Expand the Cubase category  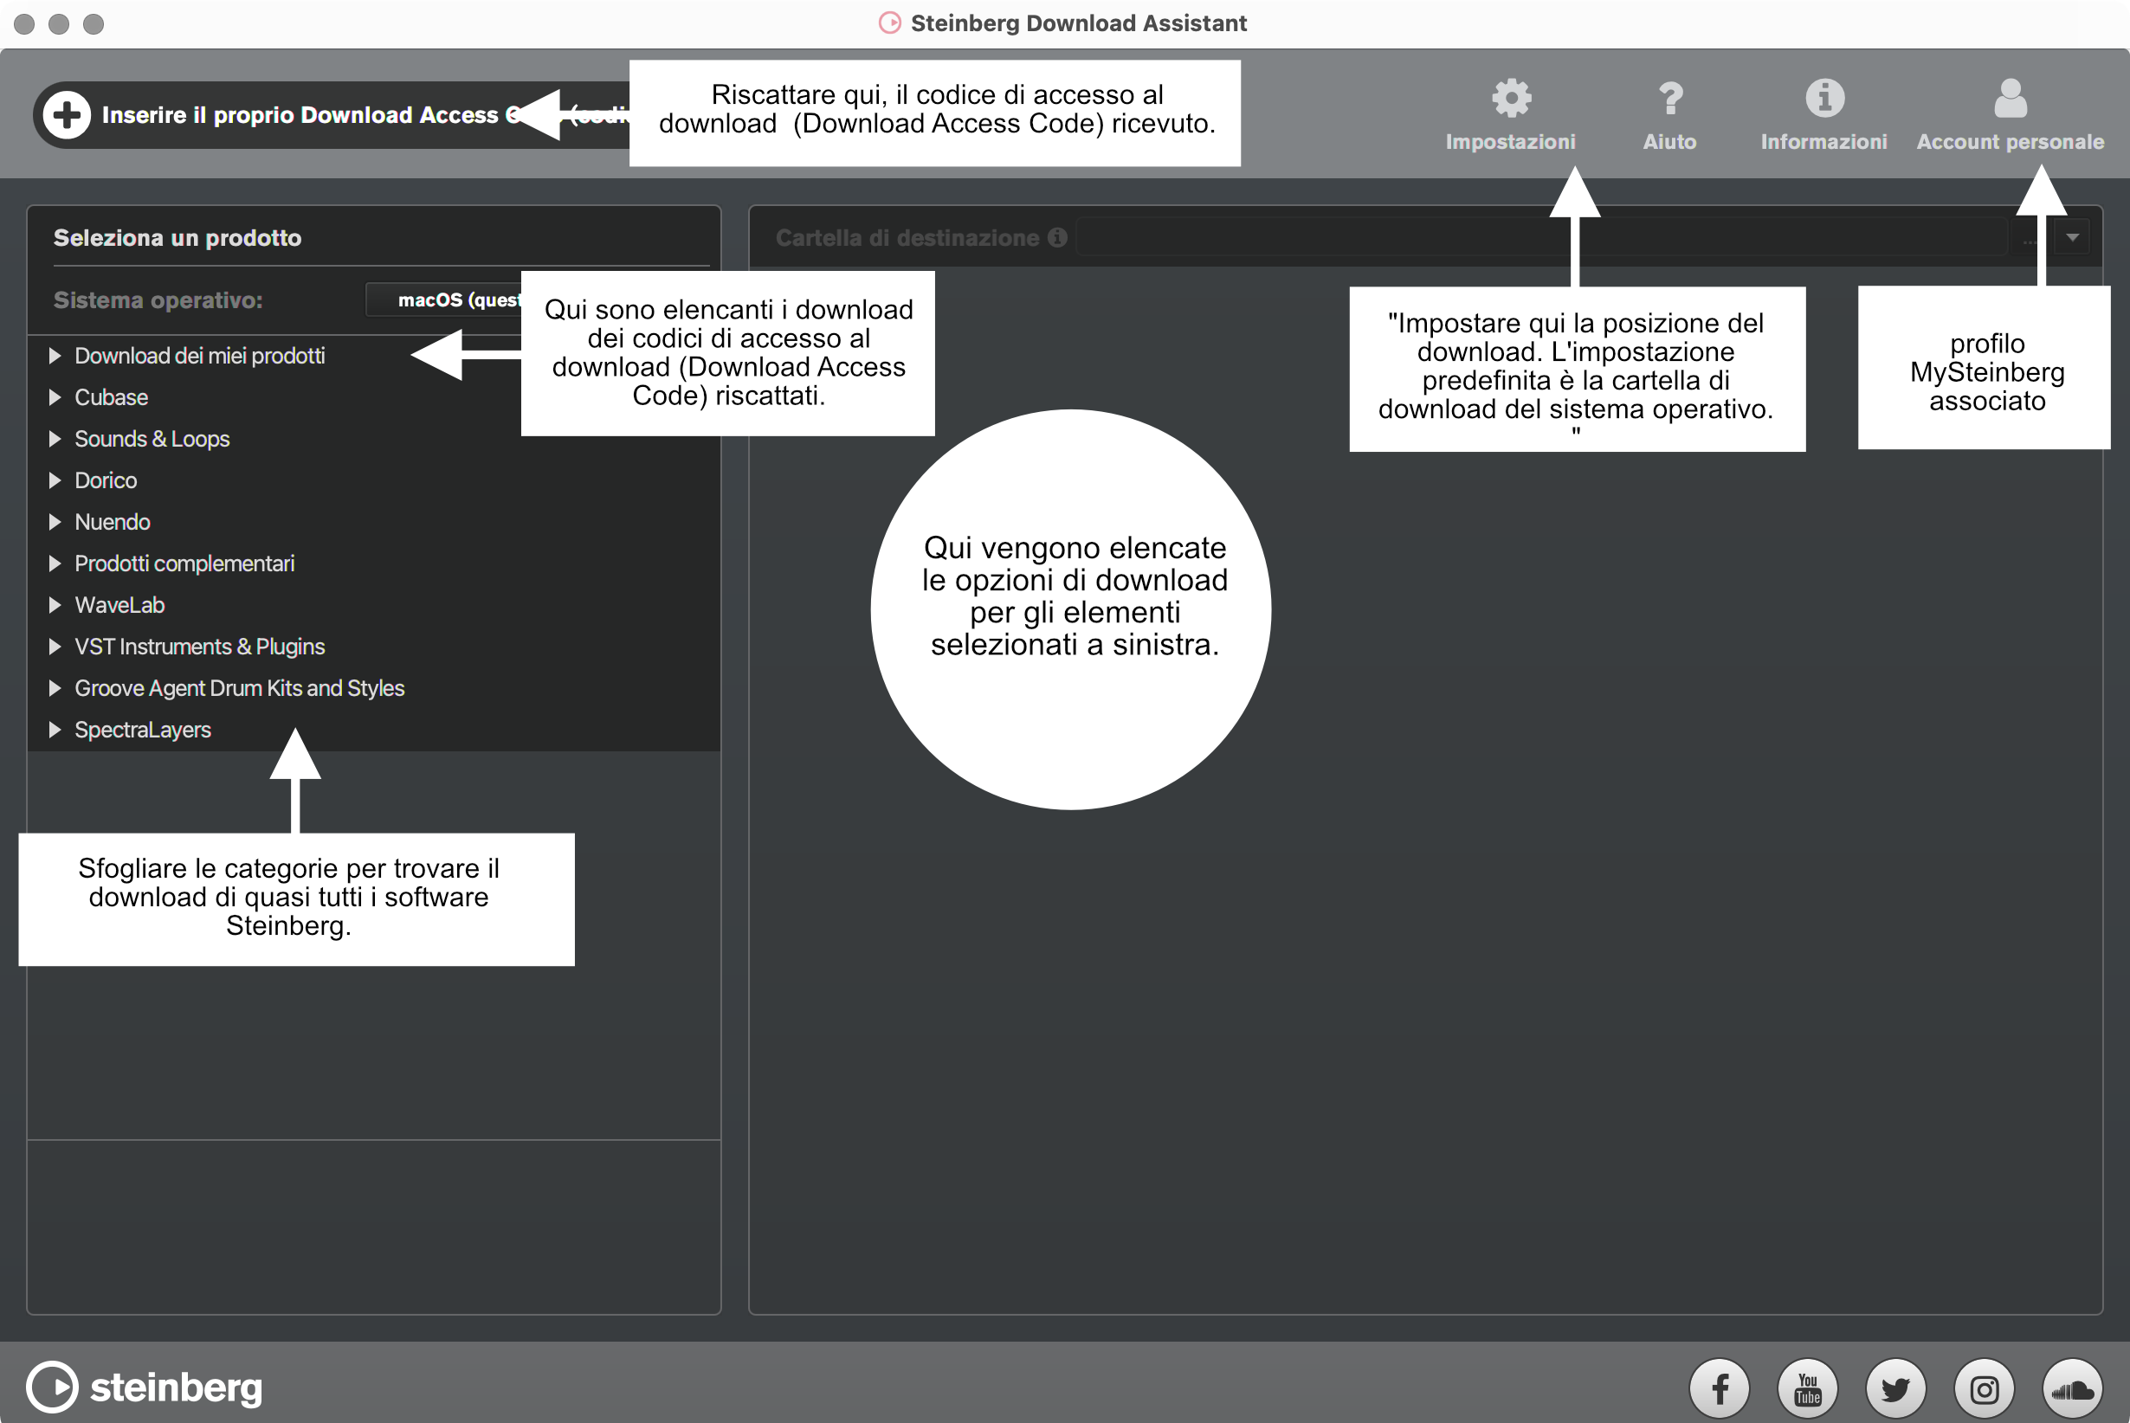(55, 397)
